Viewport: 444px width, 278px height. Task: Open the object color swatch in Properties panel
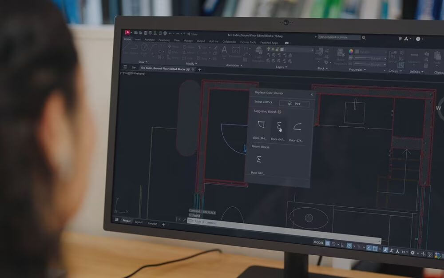pyautogui.click(x=350, y=51)
